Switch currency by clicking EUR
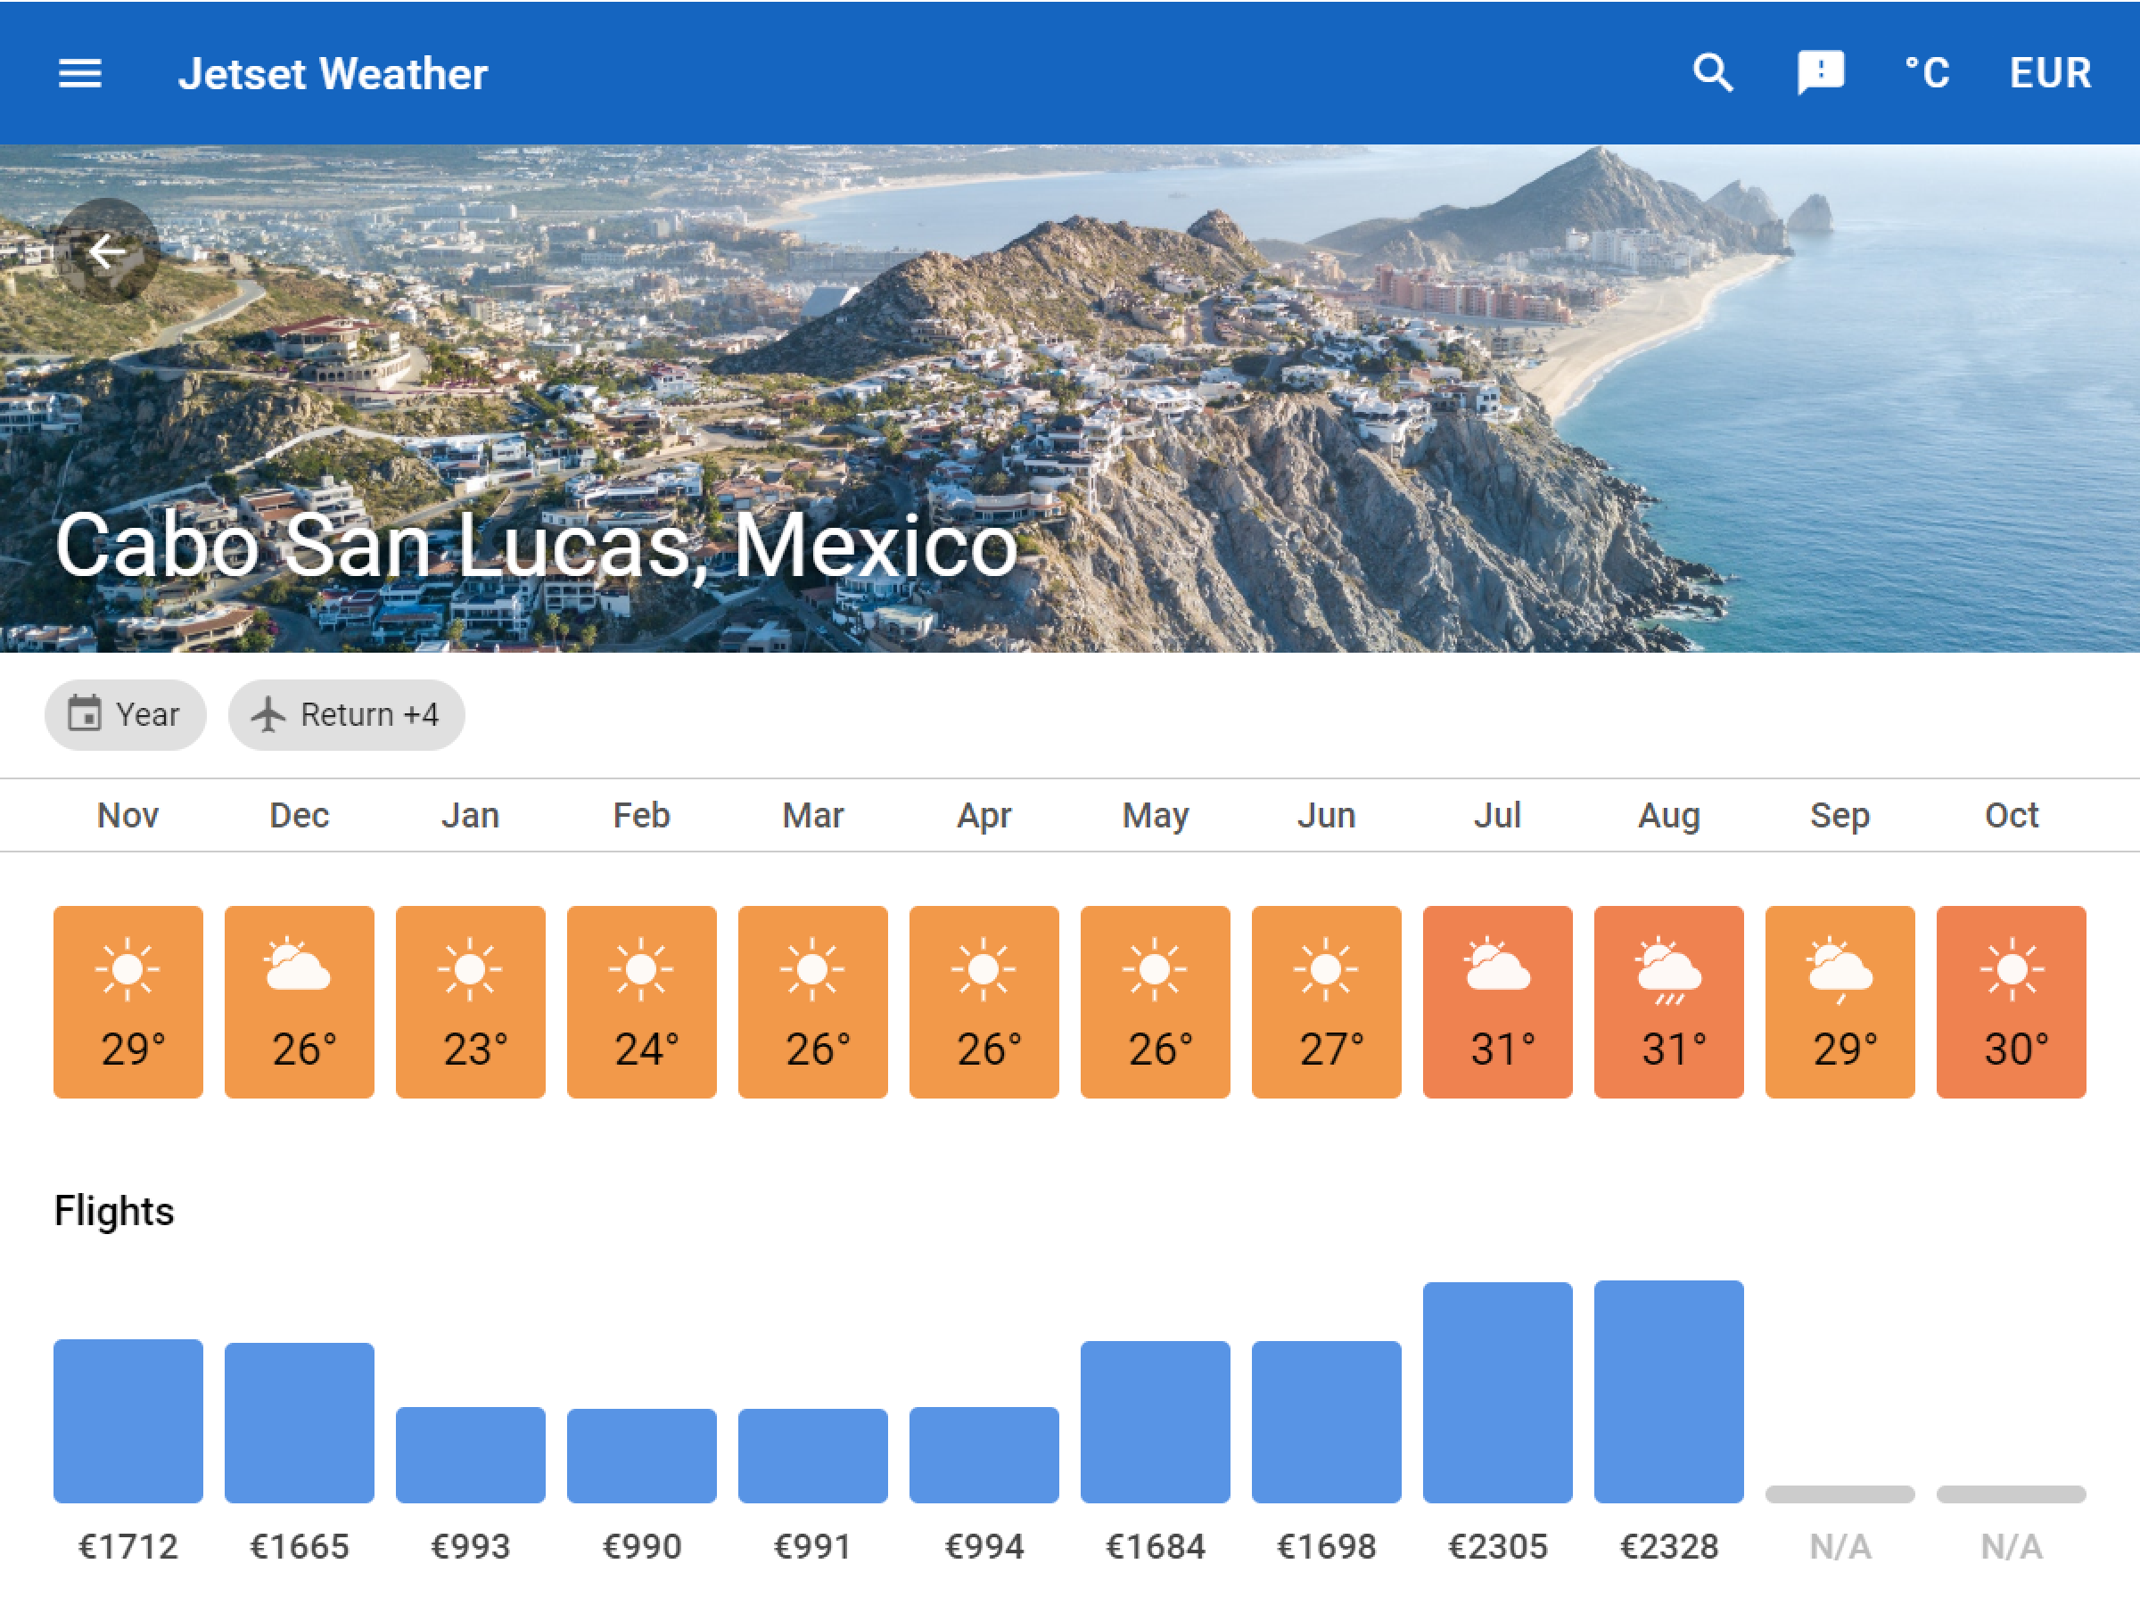Image resolution: width=2140 pixels, height=1605 pixels. pyautogui.click(x=2049, y=72)
